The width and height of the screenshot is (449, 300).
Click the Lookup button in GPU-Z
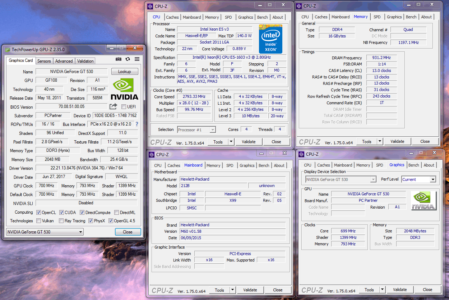(125, 72)
